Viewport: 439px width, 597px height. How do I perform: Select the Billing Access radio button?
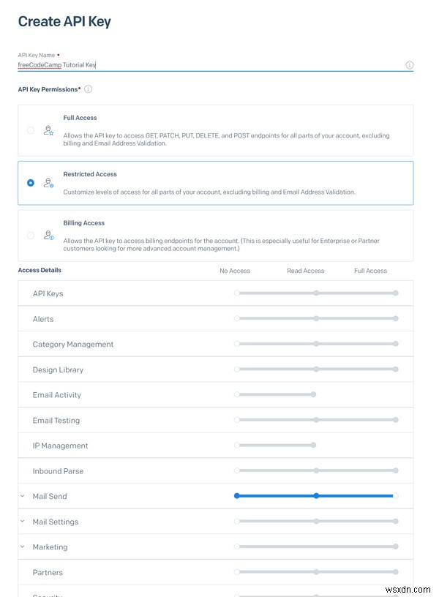[x=30, y=235]
